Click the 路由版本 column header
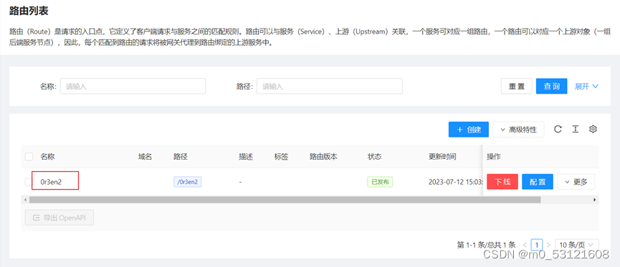This screenshot has width=620, height=267. tap(323, 157)
